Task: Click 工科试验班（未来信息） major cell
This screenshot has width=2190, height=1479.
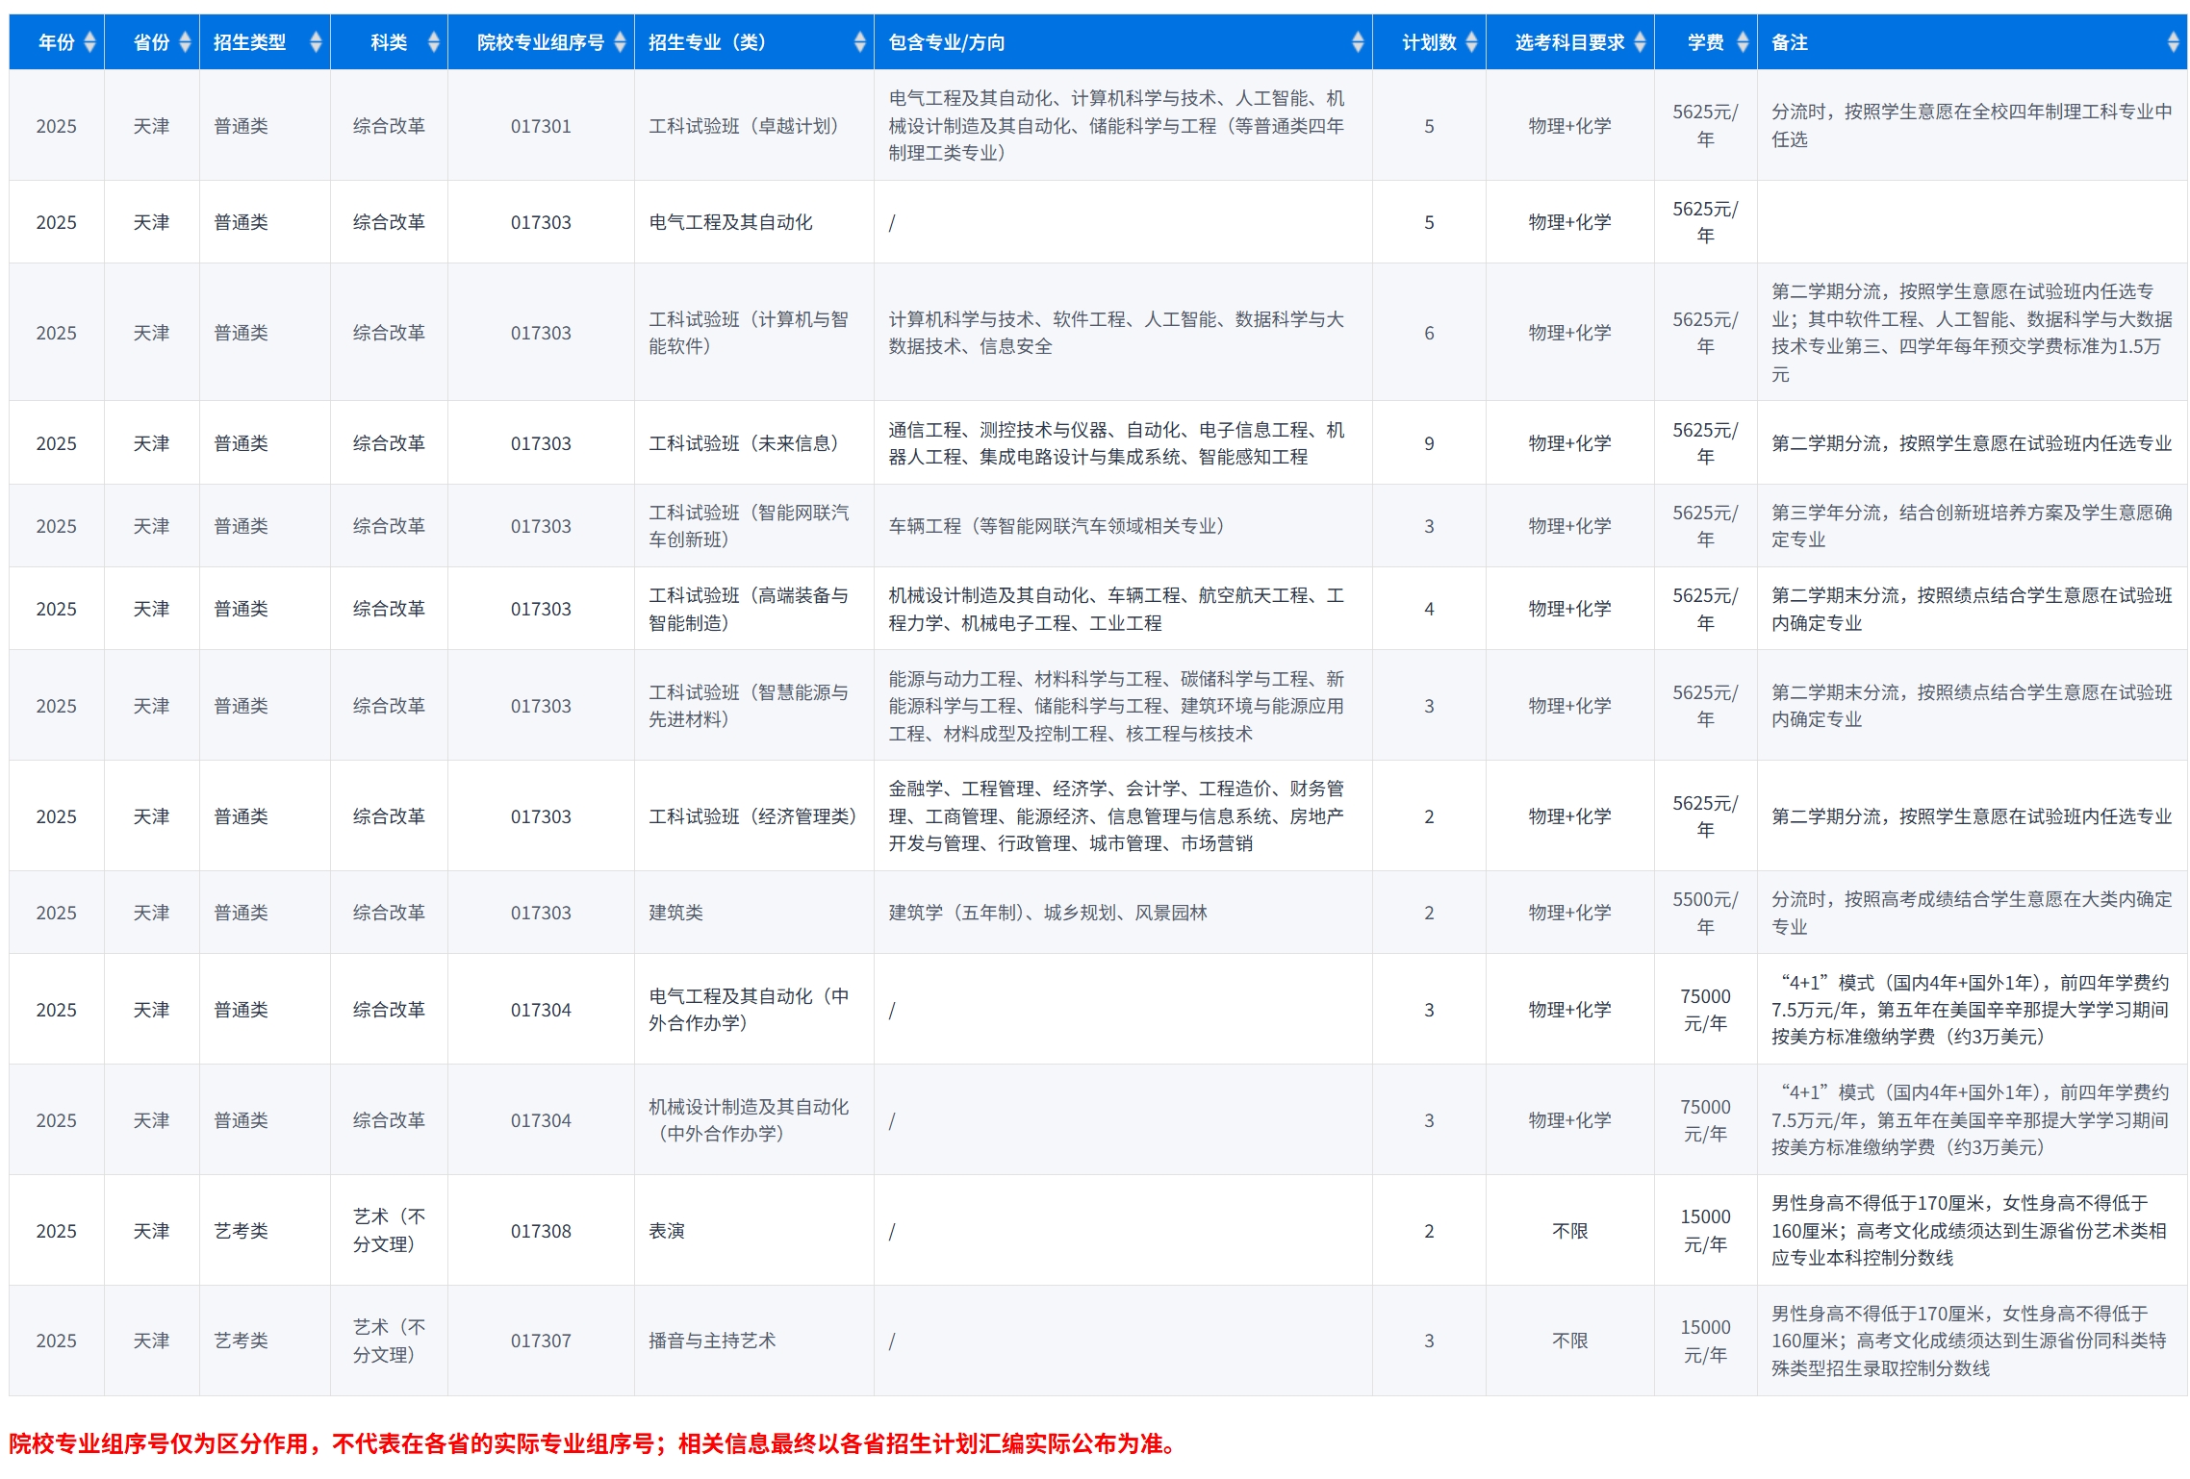Action: coord(744,443)
